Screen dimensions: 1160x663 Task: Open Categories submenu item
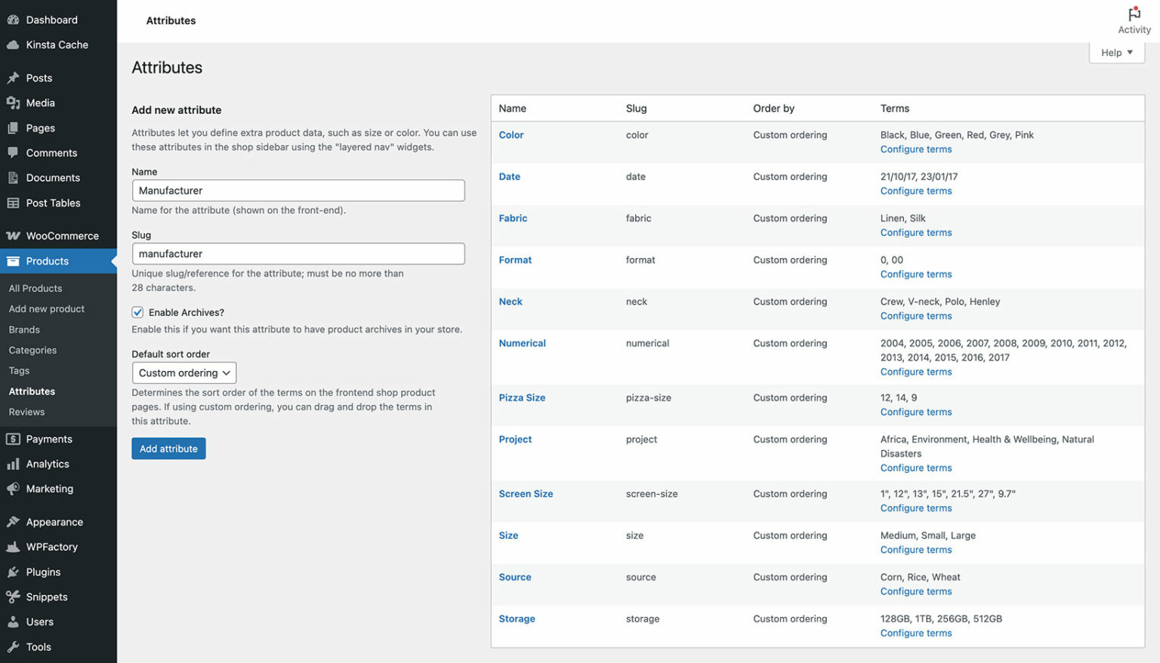click(x=32, y=350)
